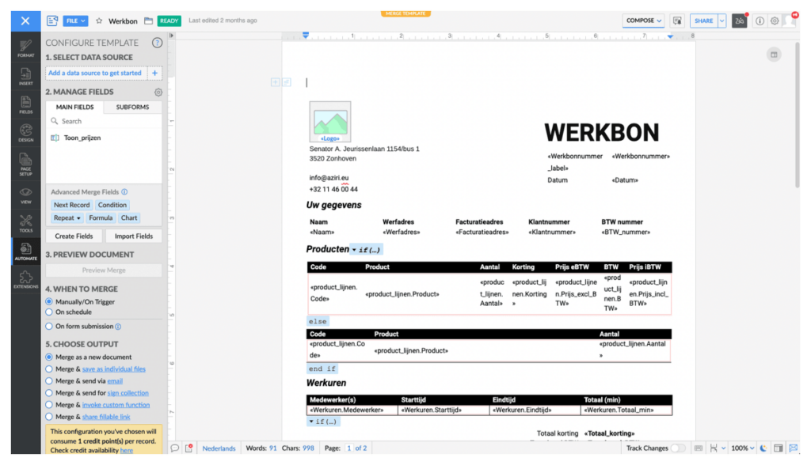The width and height of the screenshot is (811, 465).
Task: Insert Next Record merge field
Action: click(x=71, y=205)
